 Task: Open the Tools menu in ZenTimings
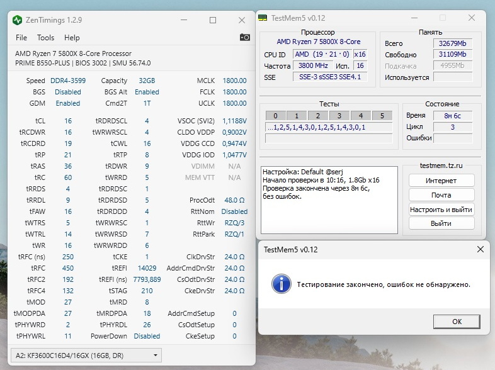(x=46, y=38)
